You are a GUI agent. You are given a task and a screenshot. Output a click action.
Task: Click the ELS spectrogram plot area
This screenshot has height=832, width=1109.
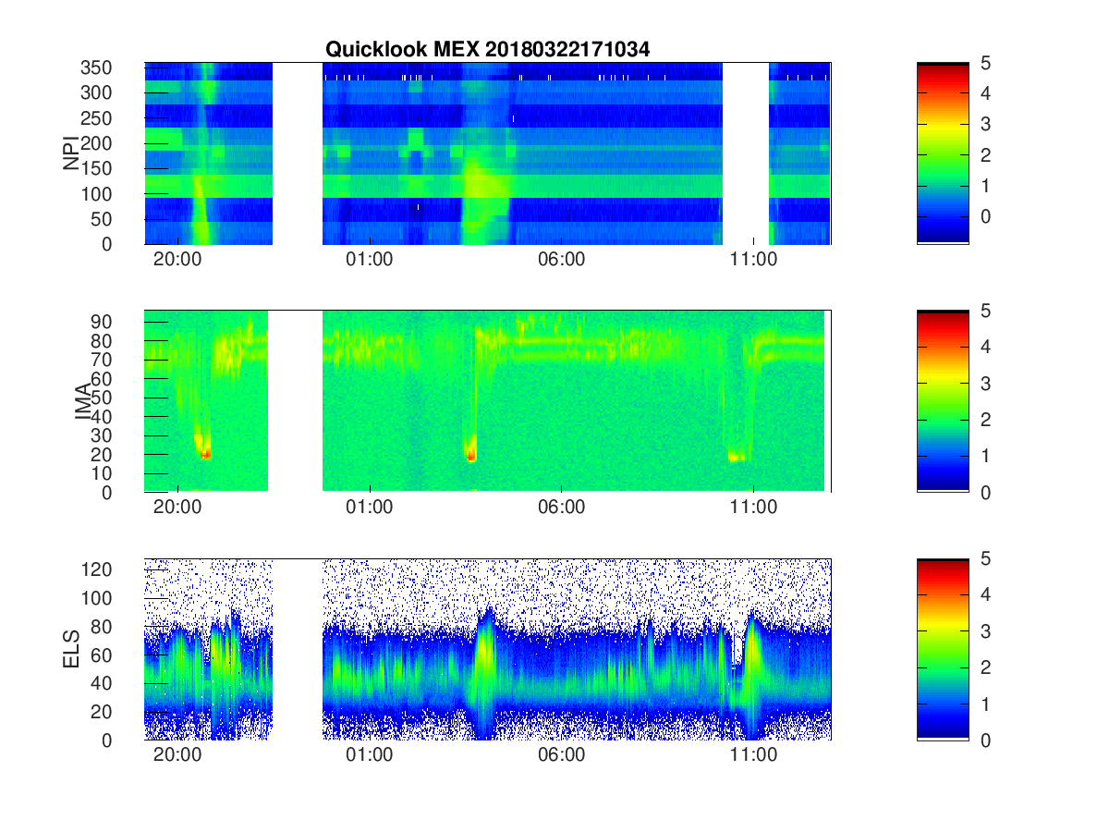[488, 649]
